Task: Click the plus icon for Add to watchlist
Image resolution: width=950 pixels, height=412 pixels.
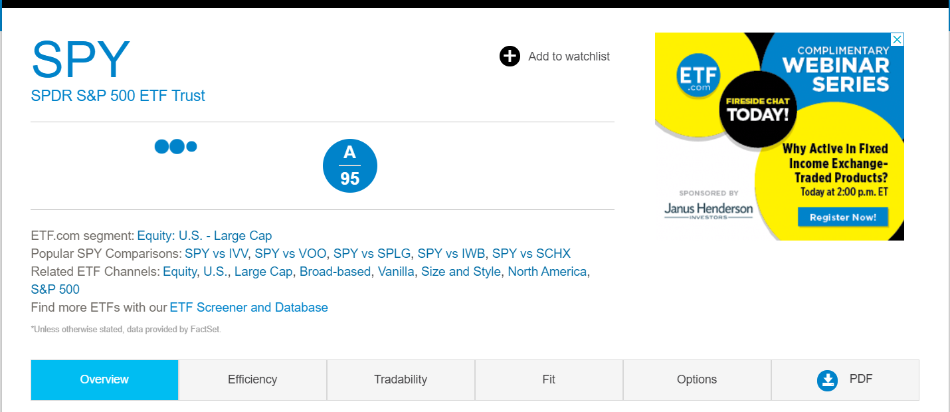Action: pos(510,56)
